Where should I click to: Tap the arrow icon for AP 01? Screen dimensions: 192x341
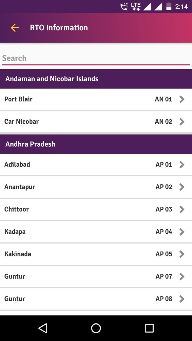(182, 165)
